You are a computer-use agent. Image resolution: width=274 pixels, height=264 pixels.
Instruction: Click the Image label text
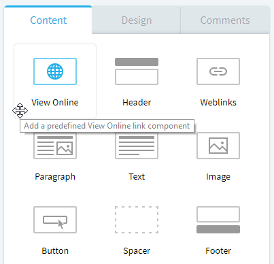tap(218, 177)
